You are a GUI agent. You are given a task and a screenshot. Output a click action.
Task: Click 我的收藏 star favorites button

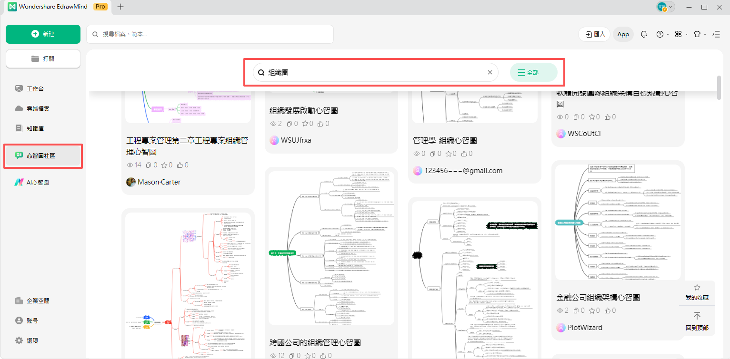click(x=697, y=292)
